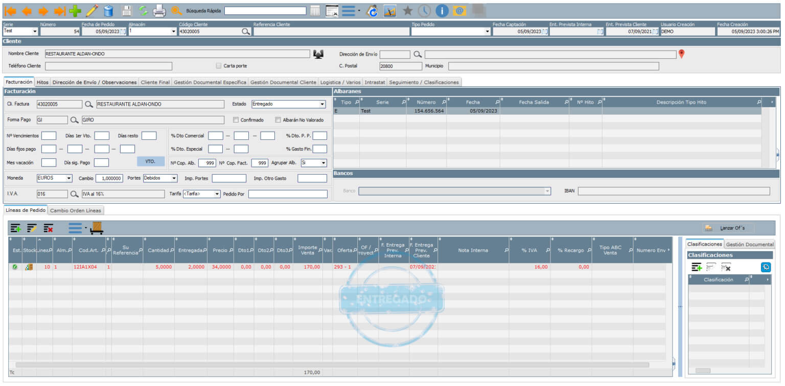Open the grid list view icon
This screenshot has width=785, height=386.
(315, 10)
